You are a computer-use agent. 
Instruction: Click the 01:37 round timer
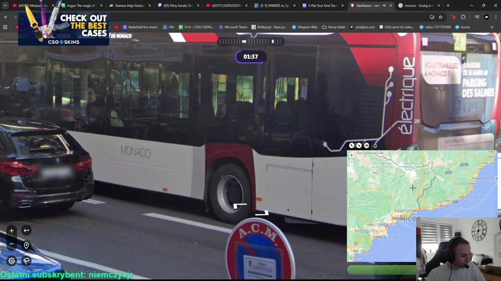(x=250, y=57)
